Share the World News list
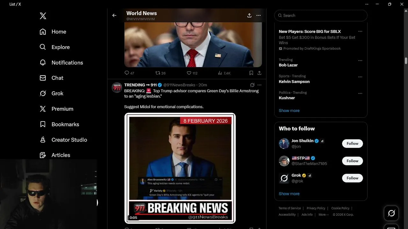 point(249,15)
